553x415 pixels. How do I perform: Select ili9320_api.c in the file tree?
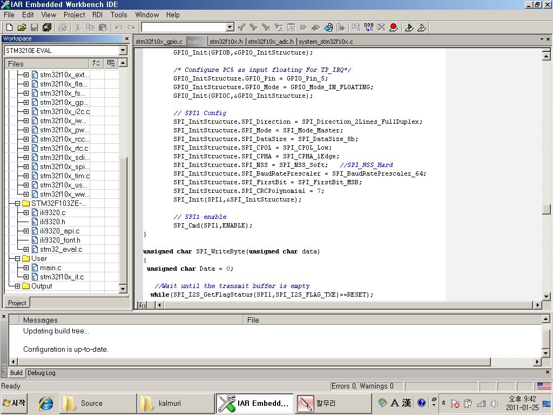point(59,231)
